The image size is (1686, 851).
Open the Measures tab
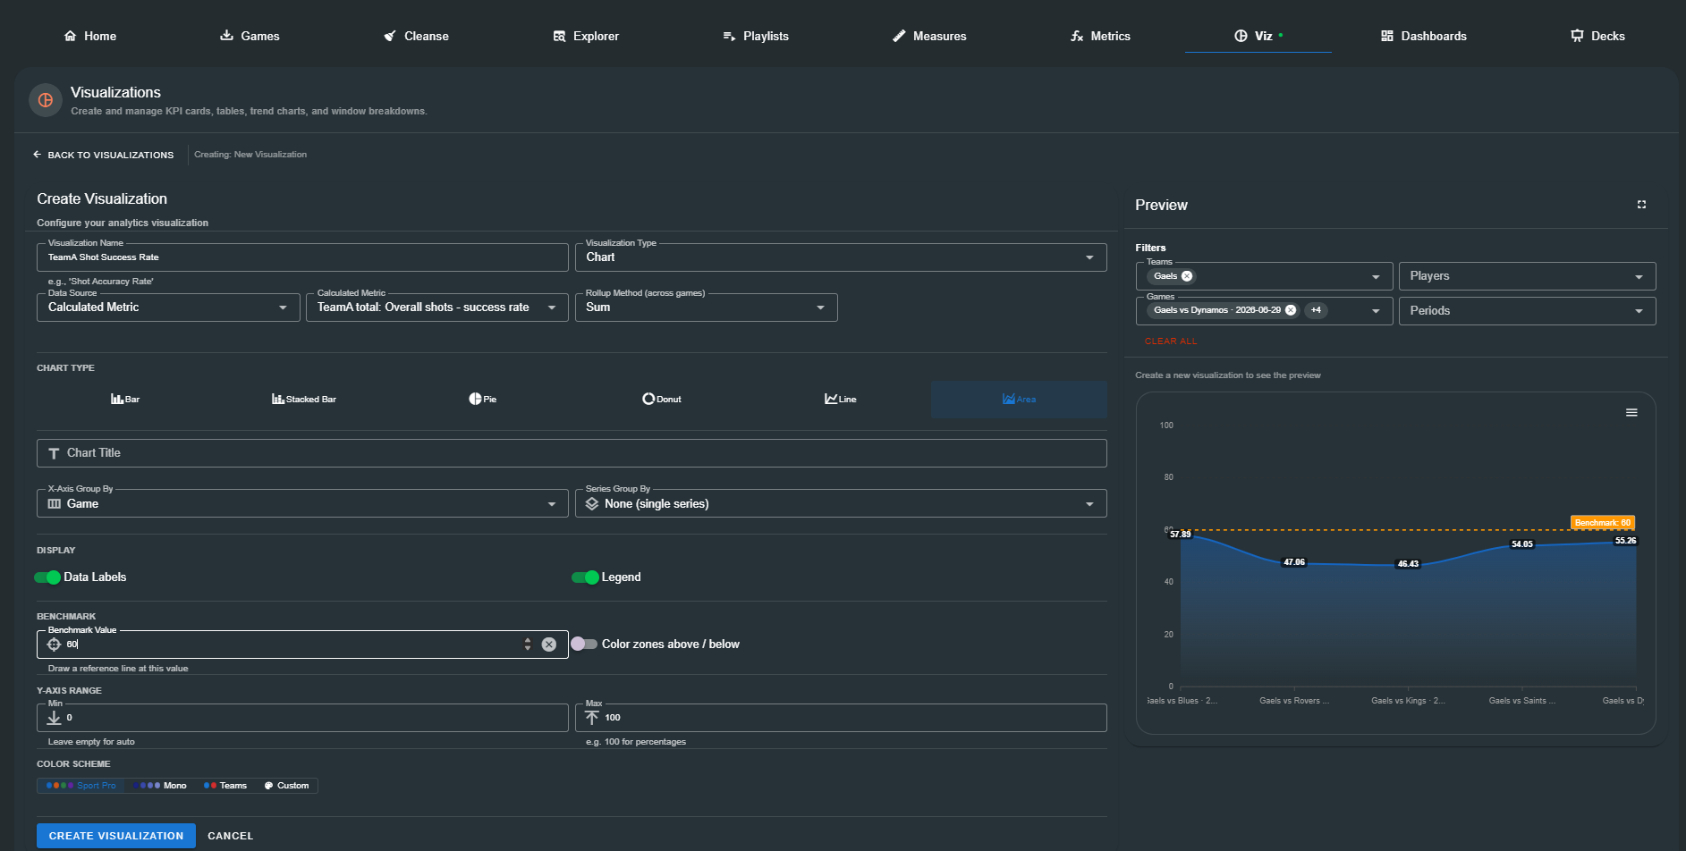click(929, 36)
